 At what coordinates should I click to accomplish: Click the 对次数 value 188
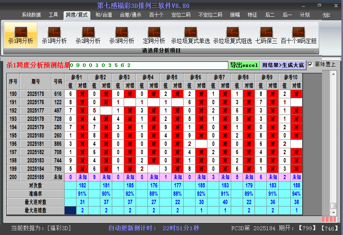point(297,185)
